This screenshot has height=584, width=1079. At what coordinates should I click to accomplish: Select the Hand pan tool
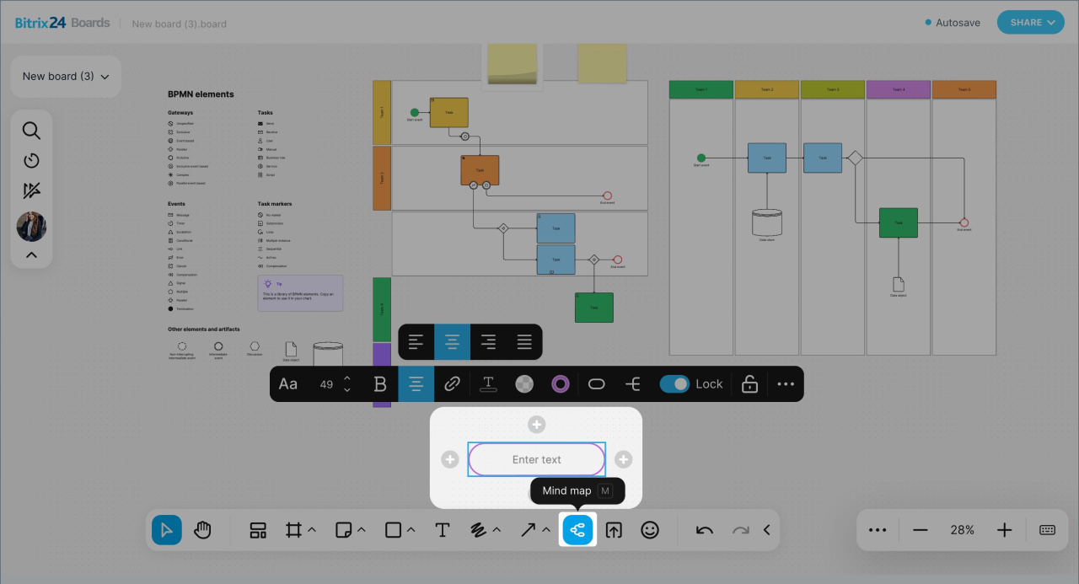tap(202, 530)
